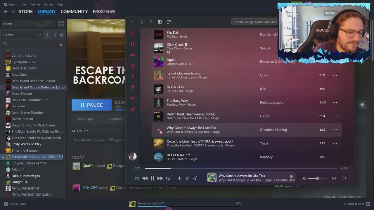The height and width of the screenshot is (210, 374).
Task: Skip to the previous track
Action: (x=145, y=178)
